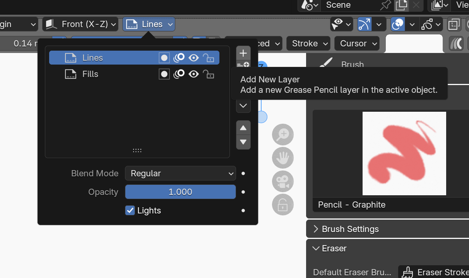Image resolution: width=469 pixels, height=278 pixels.
Task: Lock the Lines layer
Action: [209, 58]
